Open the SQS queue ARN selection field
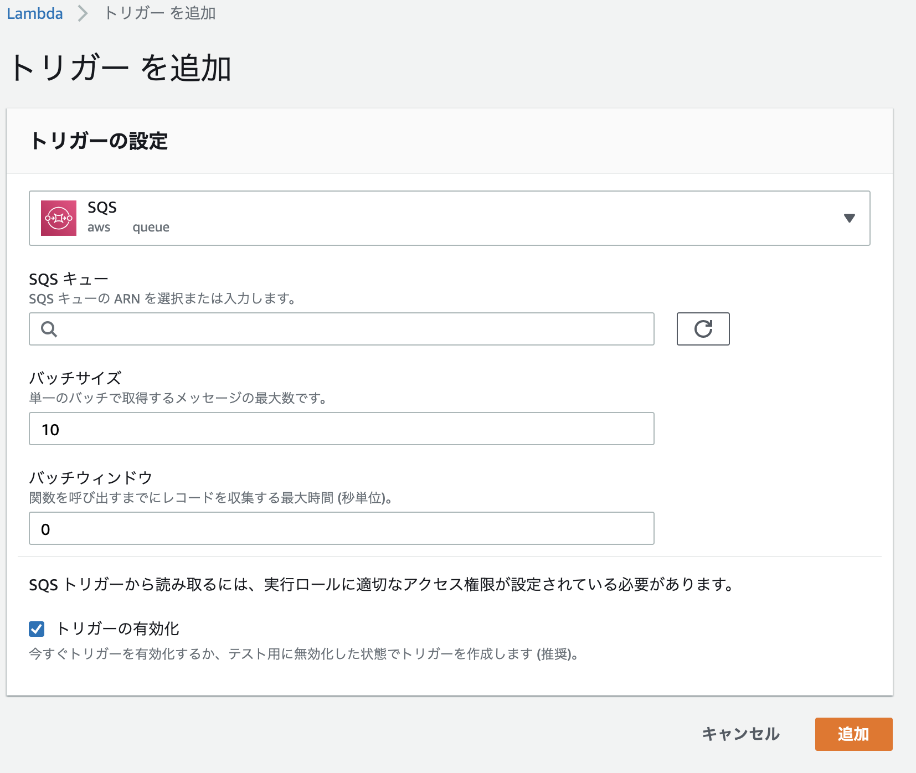 tap(341, 329)
